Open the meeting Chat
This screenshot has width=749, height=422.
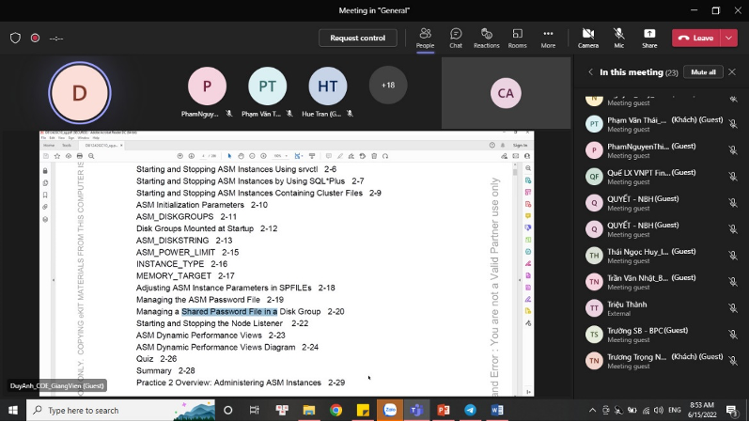click(456, 38)
